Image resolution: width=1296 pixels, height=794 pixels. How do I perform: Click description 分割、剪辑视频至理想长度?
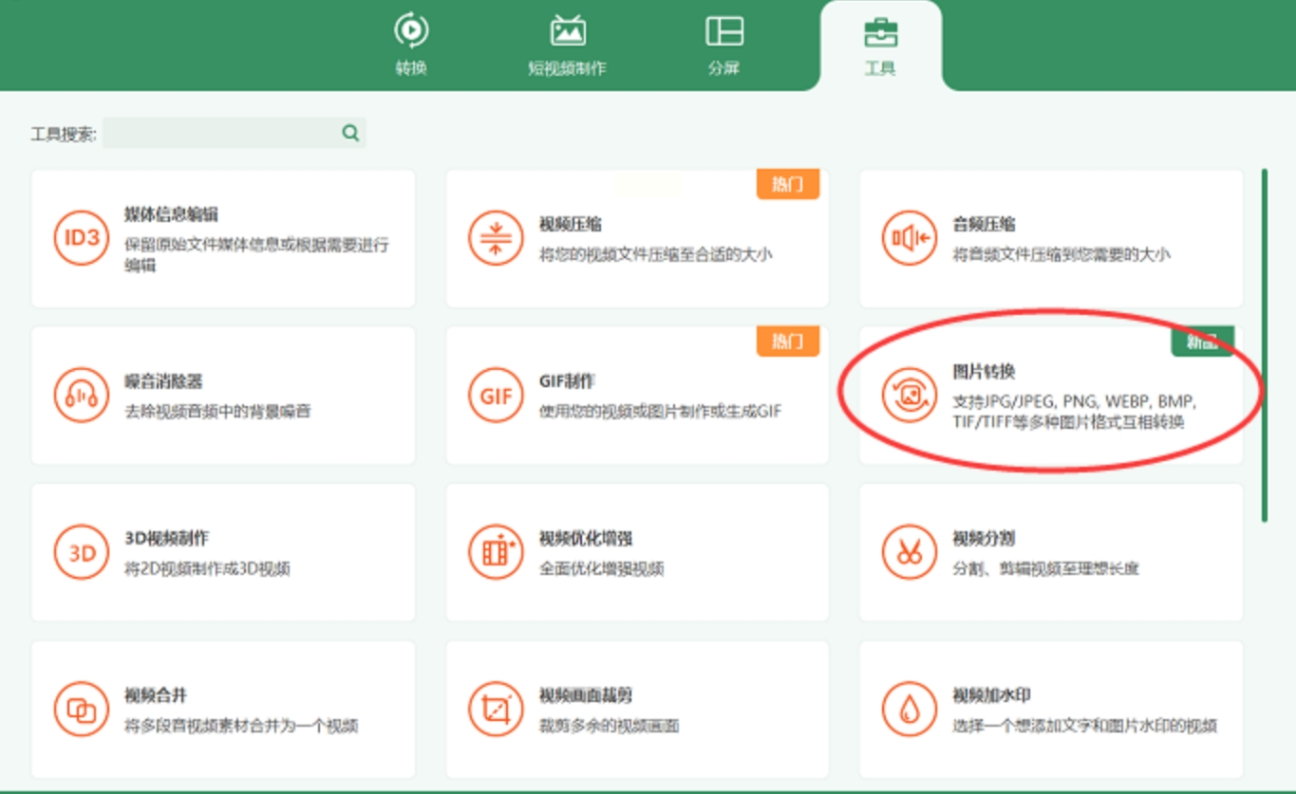pyautogui.click(x=1045, y=569)
